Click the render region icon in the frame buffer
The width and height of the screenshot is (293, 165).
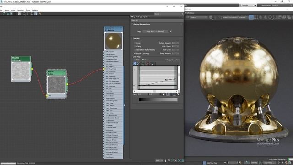220,17
